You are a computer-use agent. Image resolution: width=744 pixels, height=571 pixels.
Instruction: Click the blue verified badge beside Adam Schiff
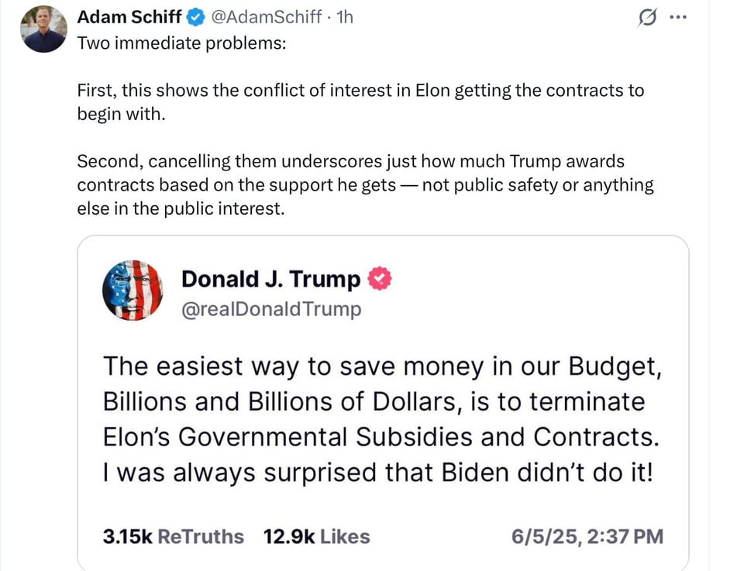click(198, 17)
